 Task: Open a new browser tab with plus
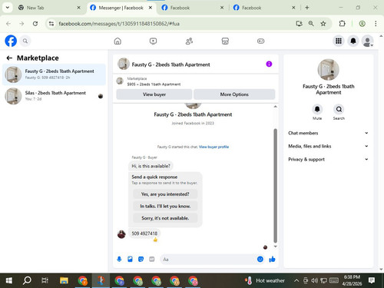(x=307, y=8)
